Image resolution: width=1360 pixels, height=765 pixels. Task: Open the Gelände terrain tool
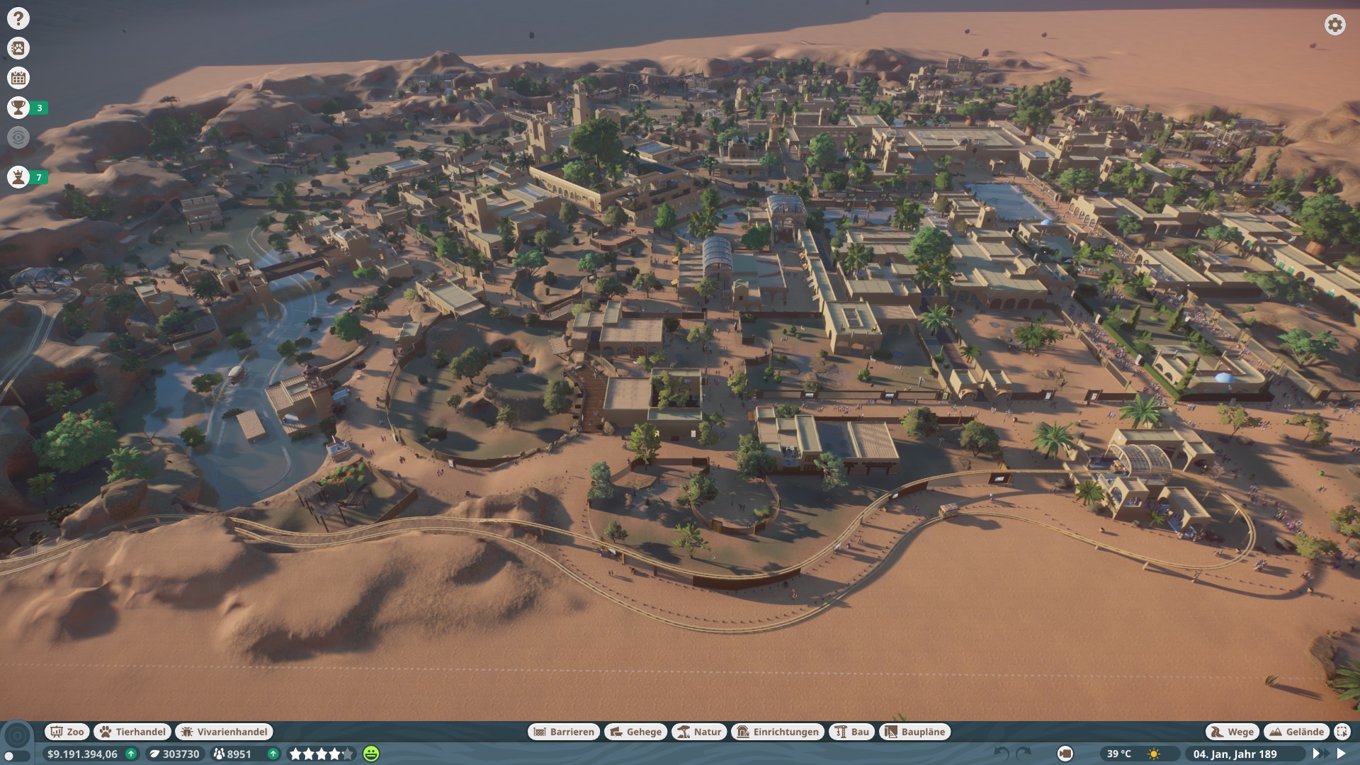click(1296, 732)
